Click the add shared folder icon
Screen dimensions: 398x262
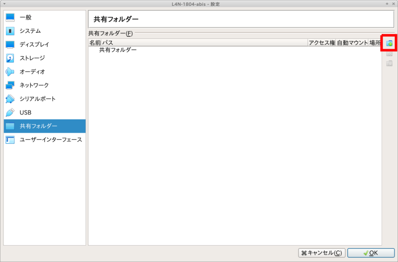(390, 44)
